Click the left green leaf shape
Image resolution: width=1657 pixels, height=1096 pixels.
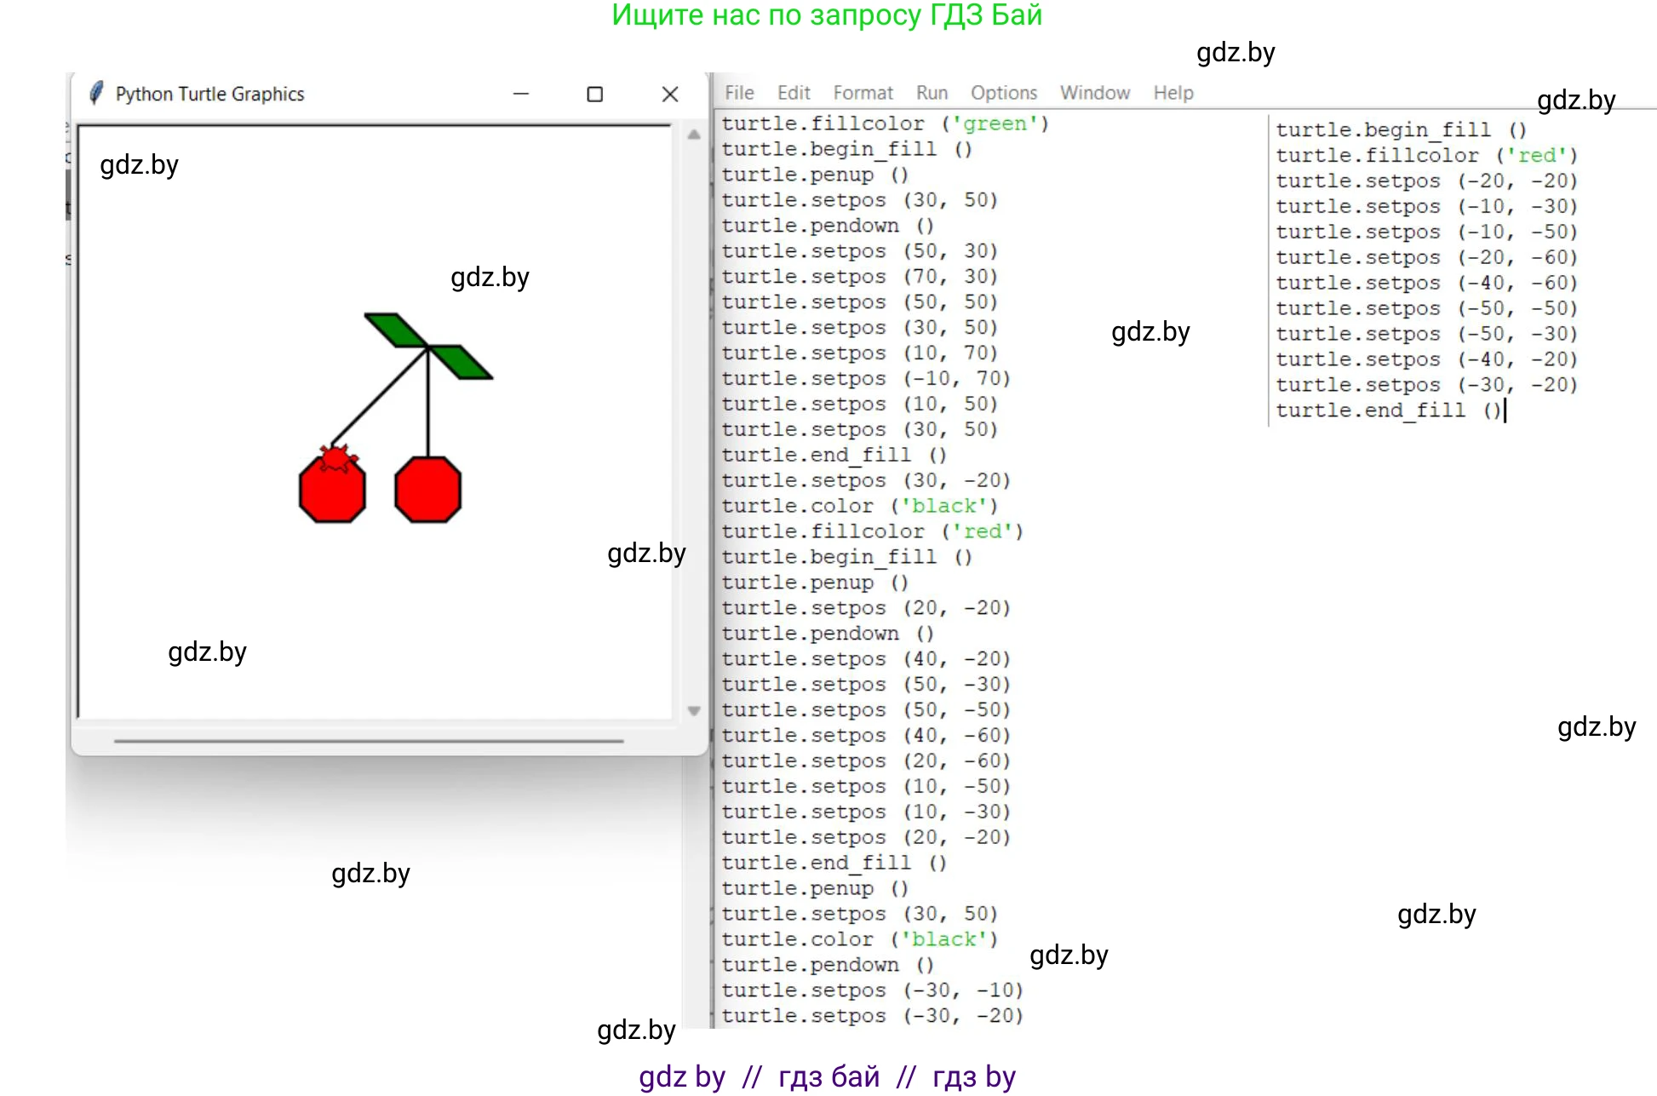click(x=395, y=330)
